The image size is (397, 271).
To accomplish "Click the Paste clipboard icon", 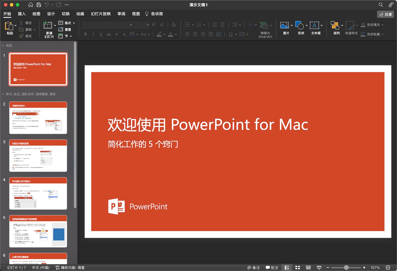I will click(9, 26).
